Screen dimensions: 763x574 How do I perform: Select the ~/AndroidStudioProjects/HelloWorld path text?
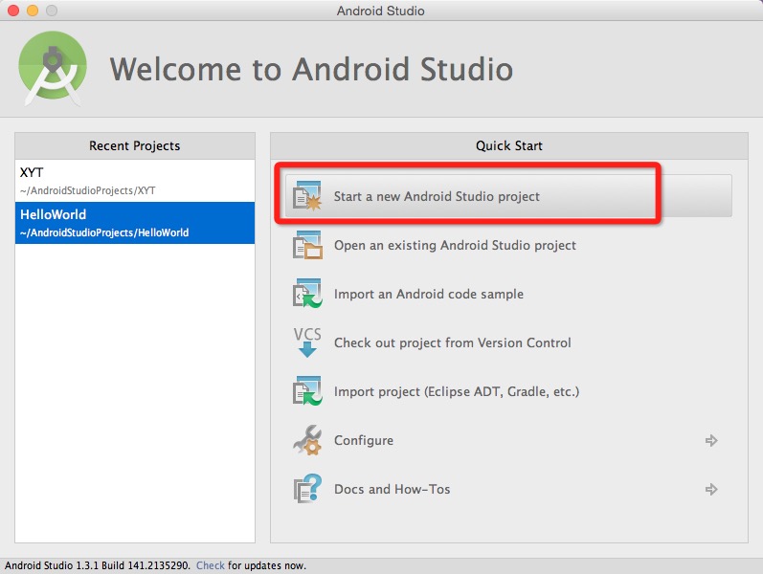click(x=104, y=232)
